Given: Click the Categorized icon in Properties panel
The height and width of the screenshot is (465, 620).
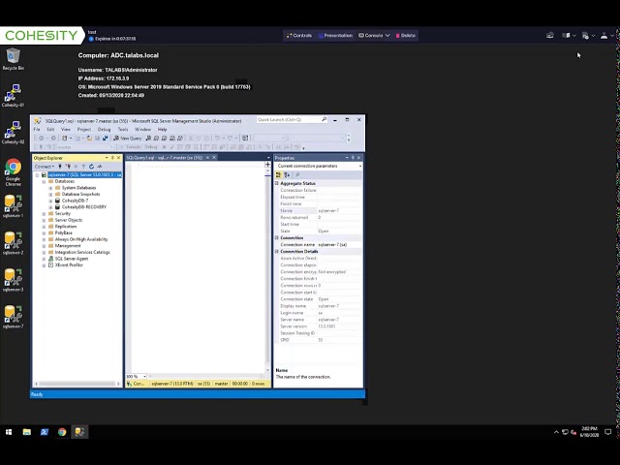Looking at the screenshot, I should [x=278, y=174].
